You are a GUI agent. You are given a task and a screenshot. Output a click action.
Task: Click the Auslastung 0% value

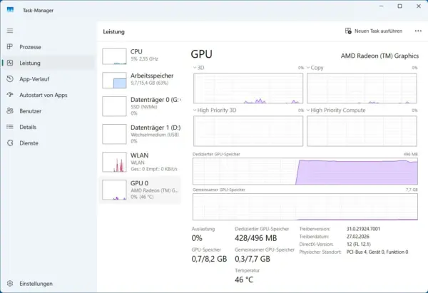(197, 238)
